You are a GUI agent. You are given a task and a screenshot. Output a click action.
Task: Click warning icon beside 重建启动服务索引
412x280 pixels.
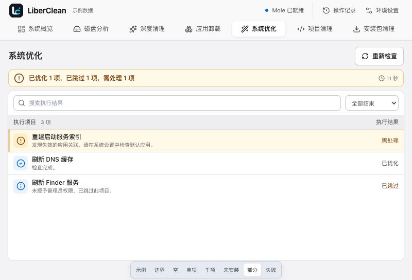pos(21,141)
